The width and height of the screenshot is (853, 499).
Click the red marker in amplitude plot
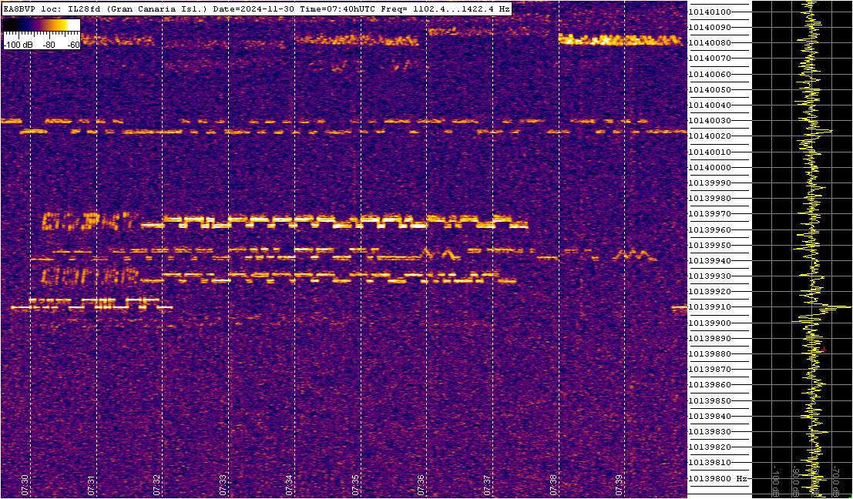(824, 350)
